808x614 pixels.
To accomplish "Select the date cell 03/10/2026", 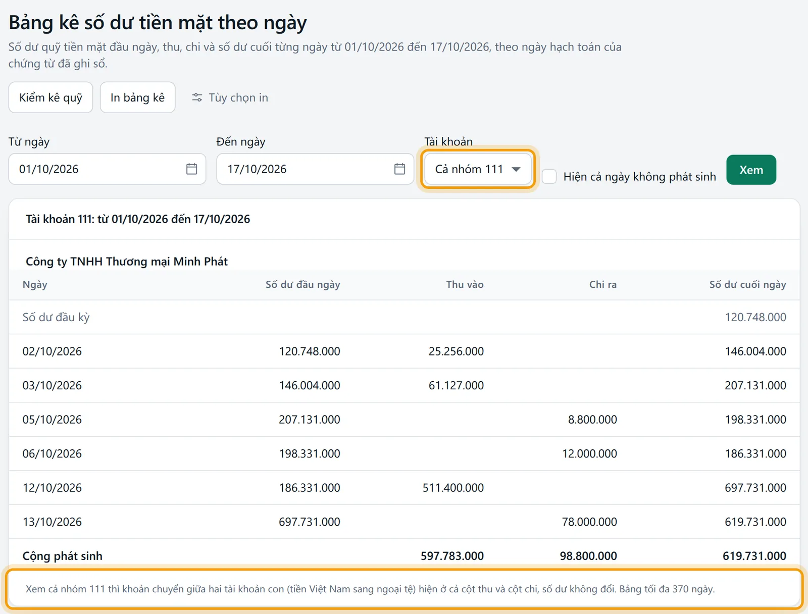I will tap(52, 386).
